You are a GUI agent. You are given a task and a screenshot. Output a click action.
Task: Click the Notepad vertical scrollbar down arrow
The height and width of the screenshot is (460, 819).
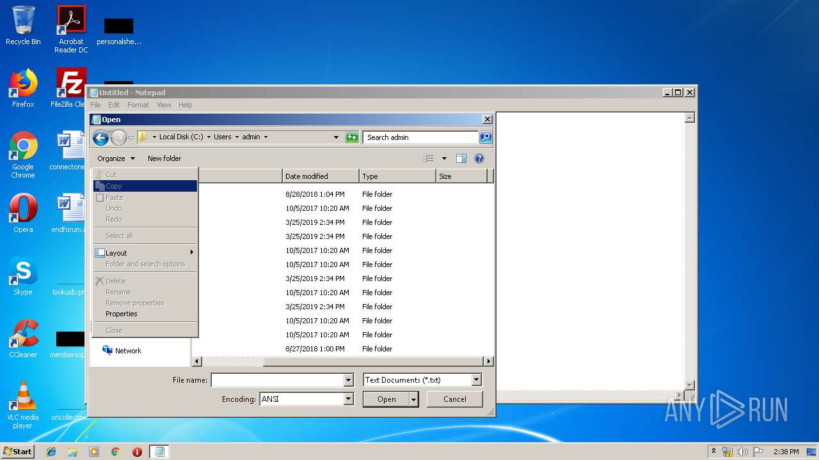[689, 385]
